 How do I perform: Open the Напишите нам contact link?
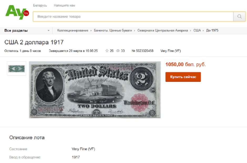[64, 5]
